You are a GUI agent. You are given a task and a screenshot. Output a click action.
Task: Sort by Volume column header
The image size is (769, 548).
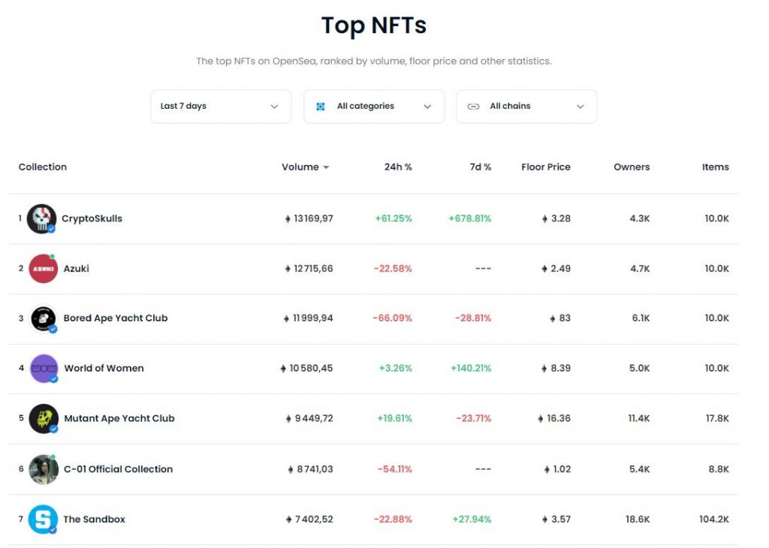300,167
